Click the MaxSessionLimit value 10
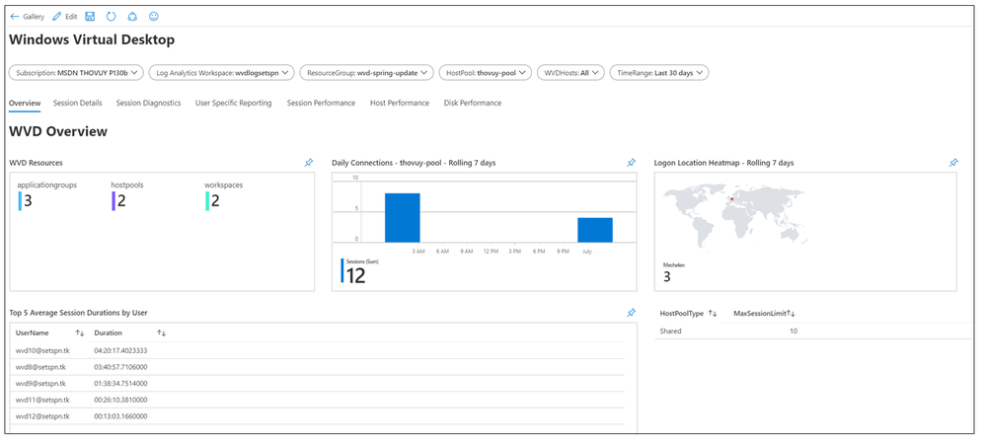Viewport: 986px width, 443px height. tap(794, 332)
